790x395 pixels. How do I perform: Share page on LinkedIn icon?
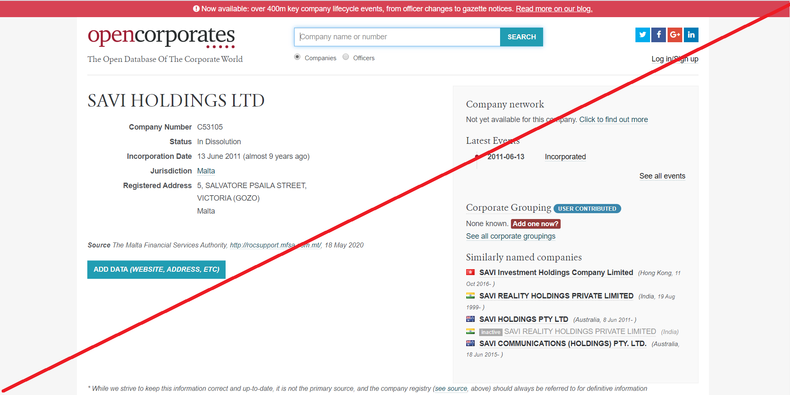coord(691,35)
